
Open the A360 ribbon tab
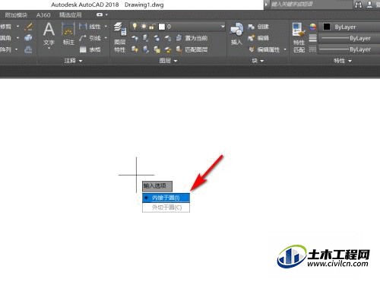43,15
